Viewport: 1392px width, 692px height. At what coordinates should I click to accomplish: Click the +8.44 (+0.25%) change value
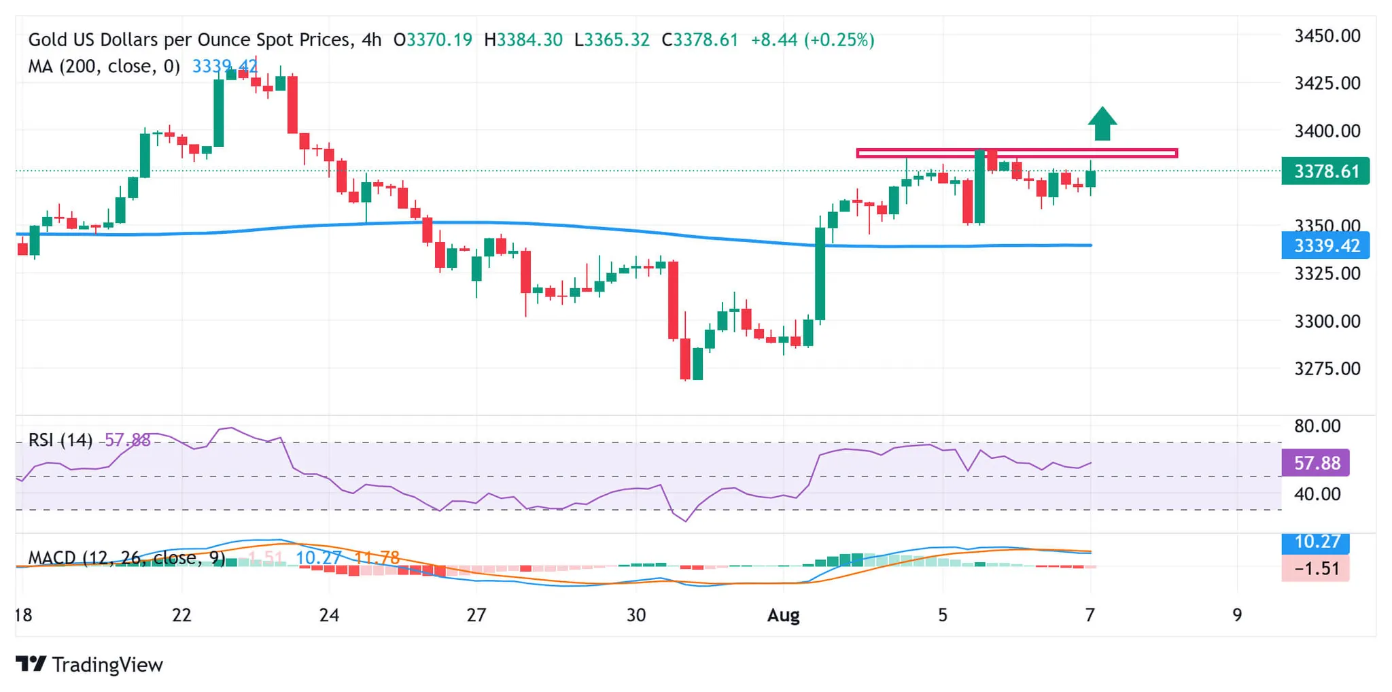pyautogui.click(x=812, y=39)
